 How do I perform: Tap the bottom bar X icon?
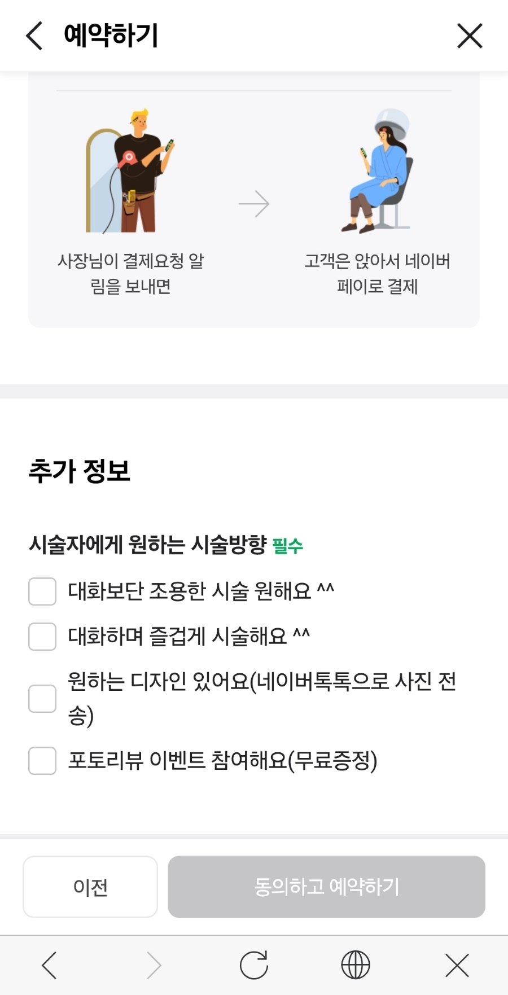point(457,965)
